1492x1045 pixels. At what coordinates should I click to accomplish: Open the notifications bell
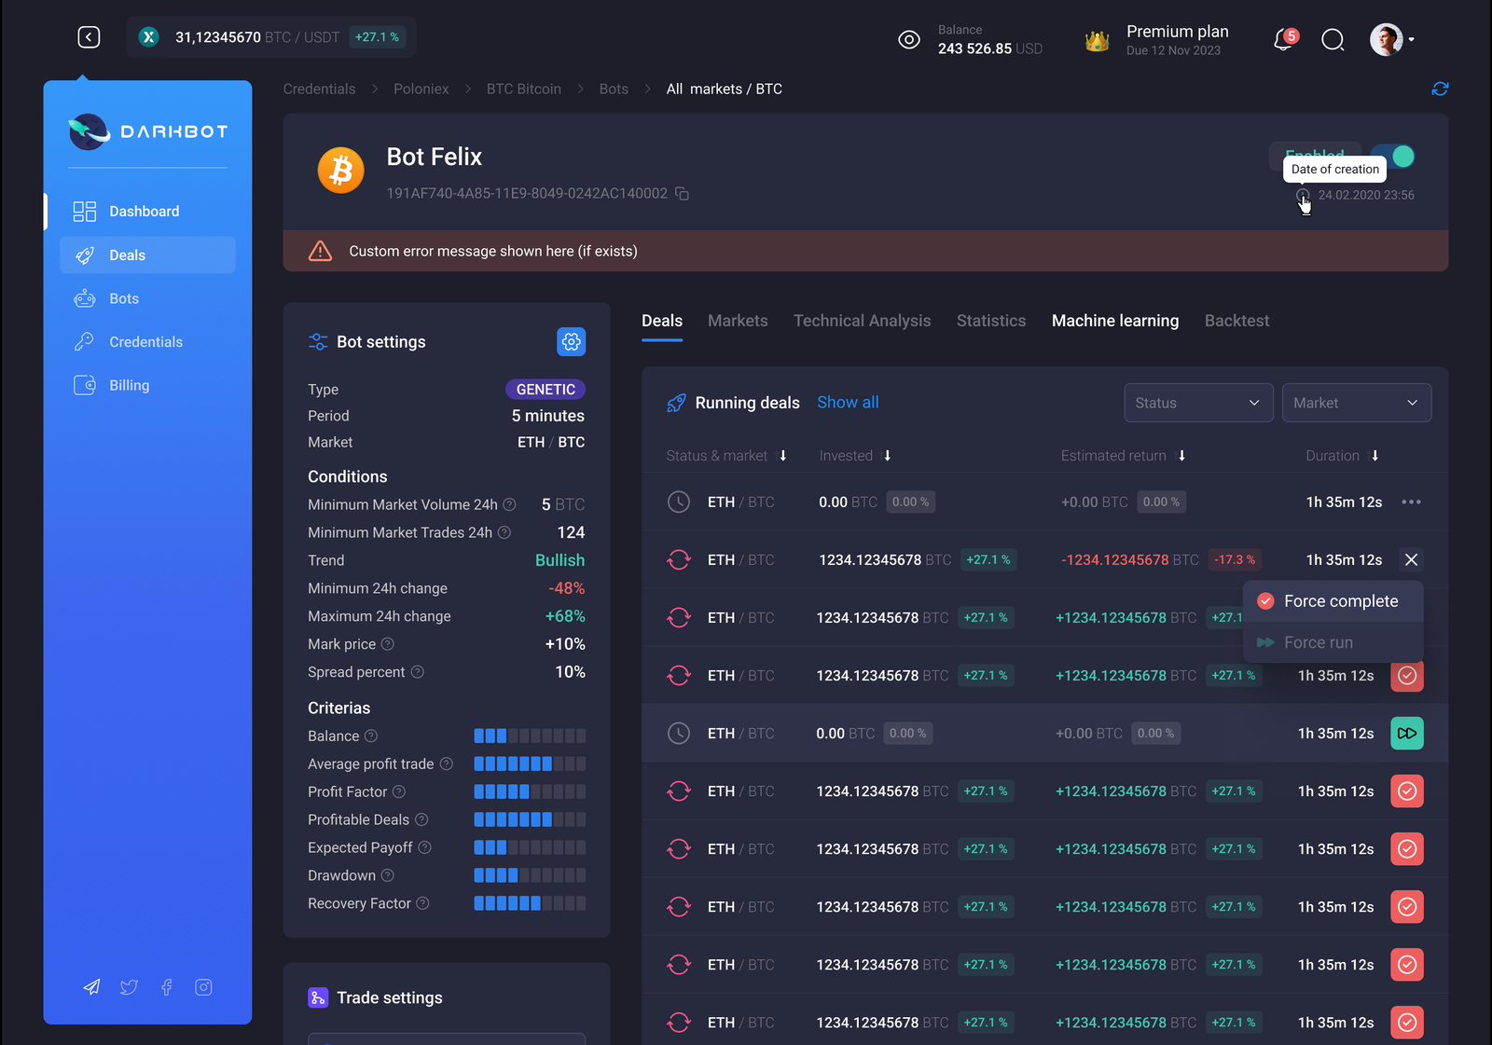[1284, 40]
